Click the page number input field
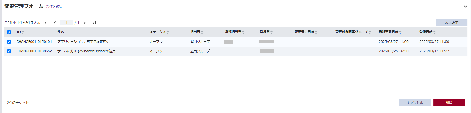Viewport: 471px width, 113px height. point(67,23)
